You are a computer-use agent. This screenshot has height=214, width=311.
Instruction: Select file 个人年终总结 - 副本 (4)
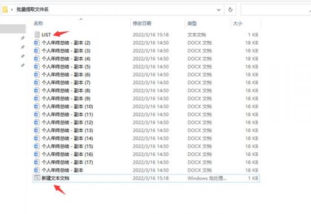pos(66,58)
